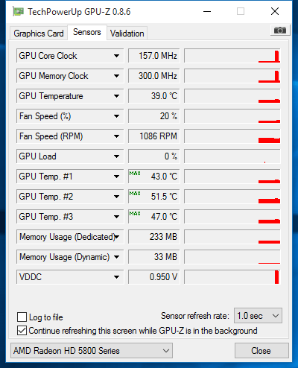Expand the GPU Memory Clock sensor menu
The image size is (298, 368).
coord(116,76)
